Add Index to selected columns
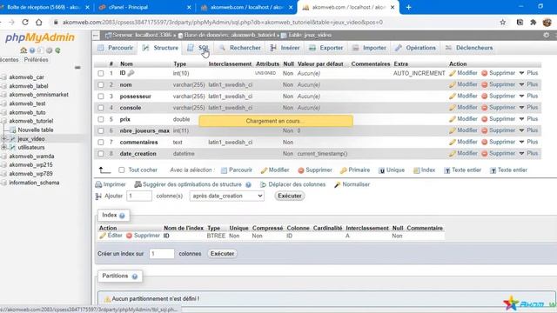Image resolution: width=557 pixels, height=313 pixels. click(x=424, y=170)
